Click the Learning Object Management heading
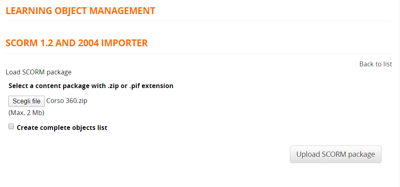 click(80, 11)
